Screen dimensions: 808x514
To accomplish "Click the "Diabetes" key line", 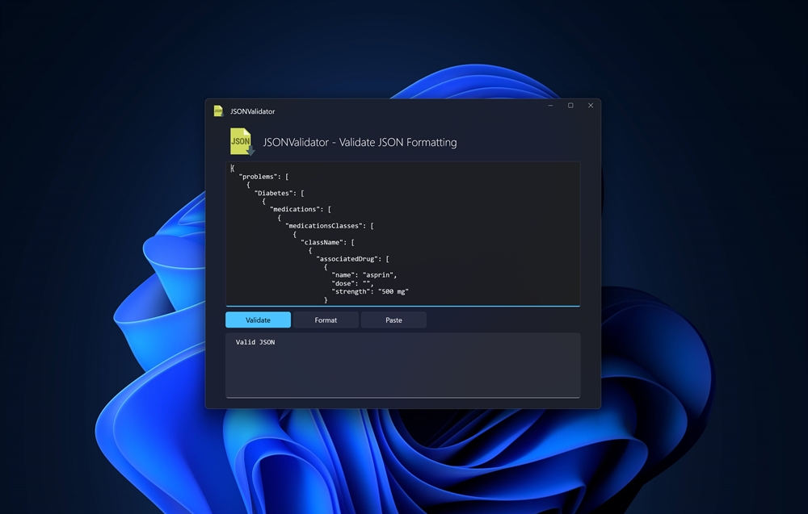I will 279,193.
